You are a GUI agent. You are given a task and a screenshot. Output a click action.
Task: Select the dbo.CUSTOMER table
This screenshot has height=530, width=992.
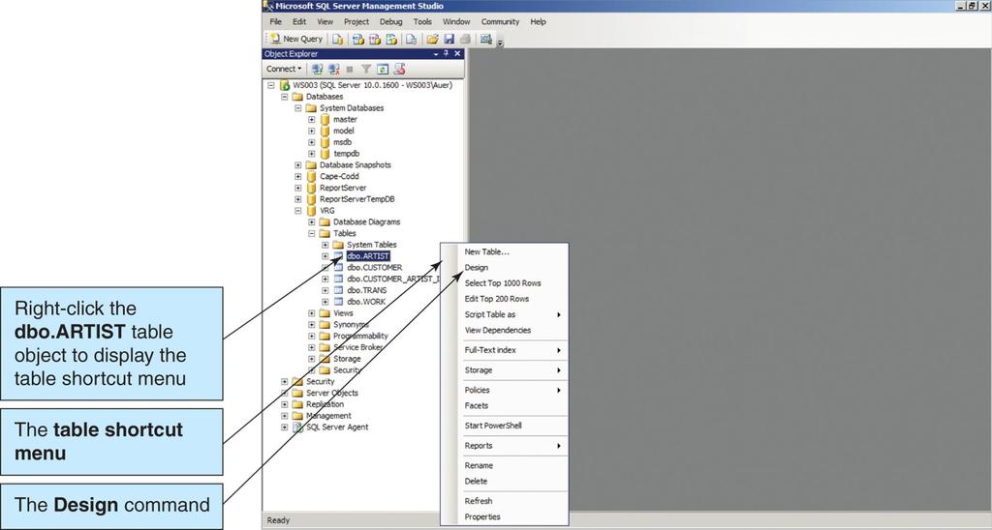[374, 267]
